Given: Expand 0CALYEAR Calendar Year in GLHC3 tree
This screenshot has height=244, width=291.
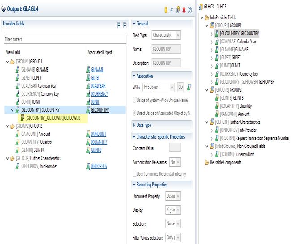Looking at the screenshot, I should pos(212,42).
